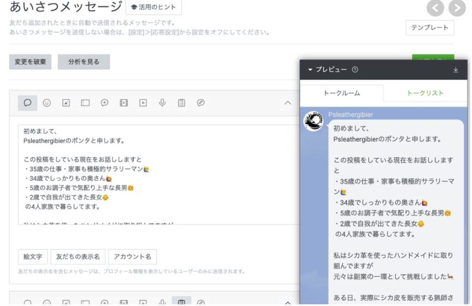Switch to the トークリスト tab

pyautogui.click(x=425, y=93)
